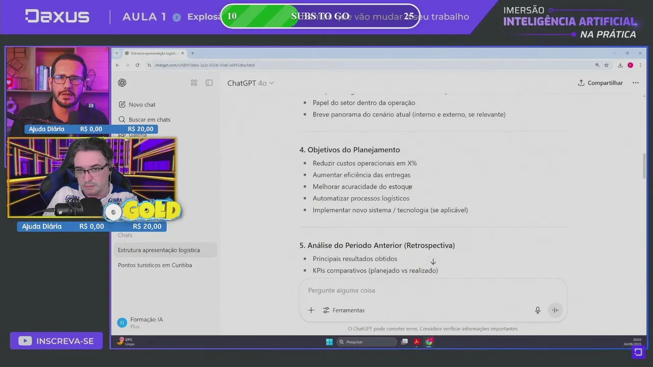This screenshot has width=653, height=367.
Task: Click text Aumentar eficiência das entregas
Action: click(362, 175)
